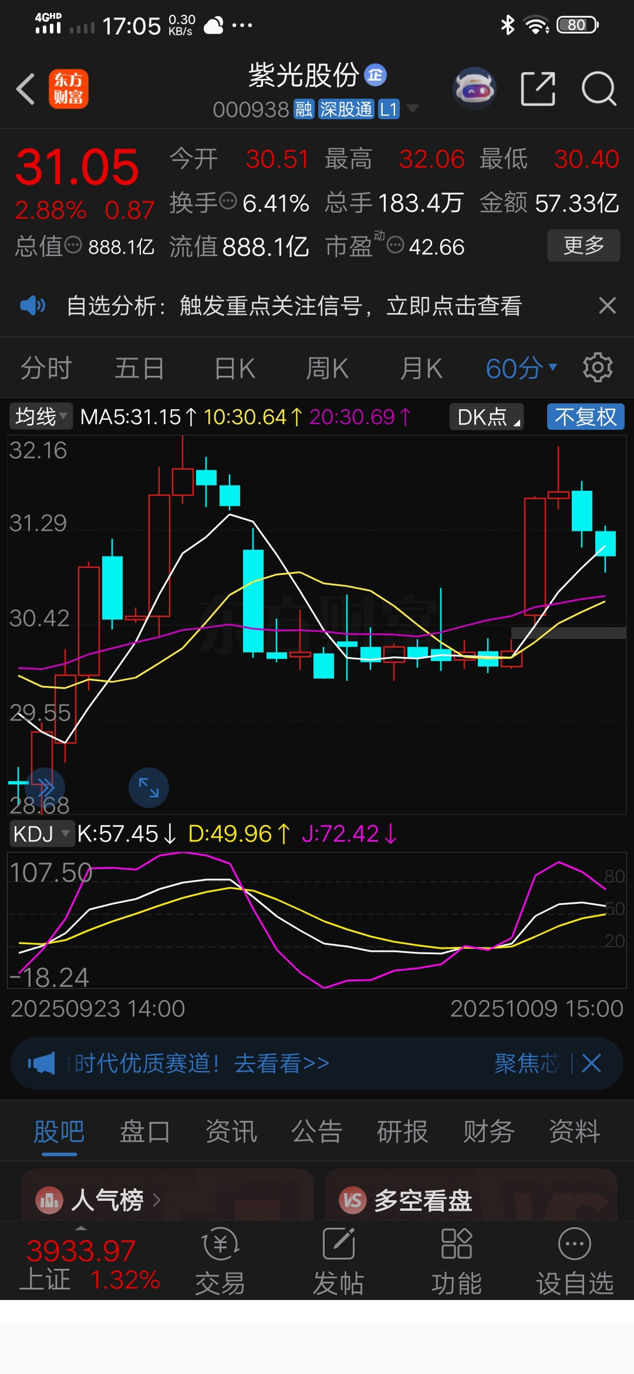The height and width of the screenshot is (1374, 634).
Task: Close the promo banner
Action: [x=591, y=1063]
